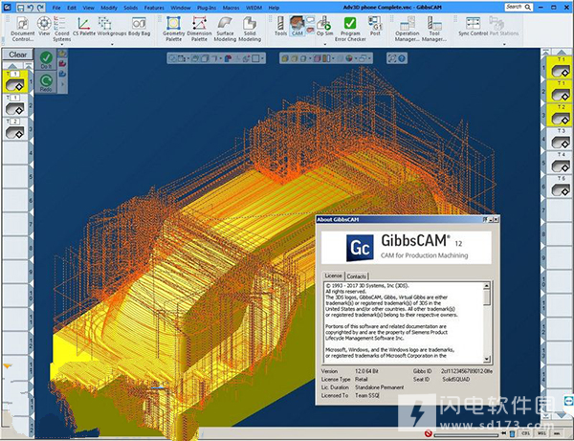The height and width of the screenshot is (441, 574).
Task: Open Operation Manager
Action: (x=408, y=29)
